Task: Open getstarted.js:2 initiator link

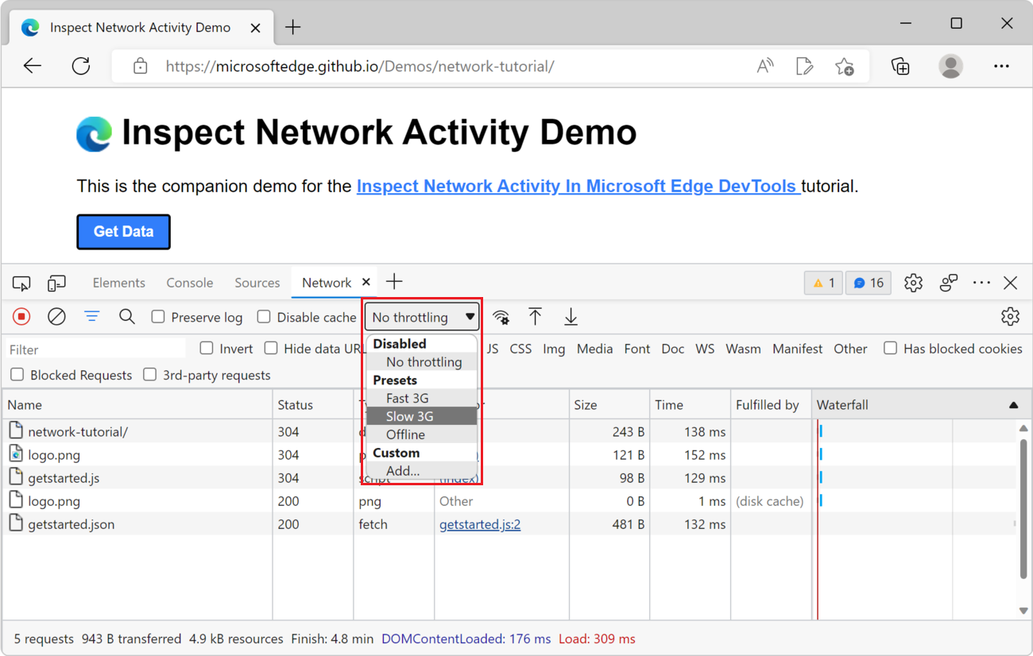Action: [480, 524]
